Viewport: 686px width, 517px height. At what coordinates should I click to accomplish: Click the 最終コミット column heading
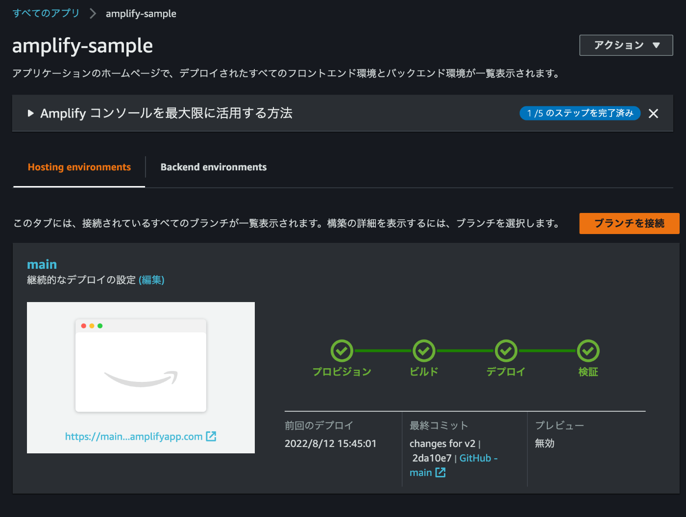[439, 425]
